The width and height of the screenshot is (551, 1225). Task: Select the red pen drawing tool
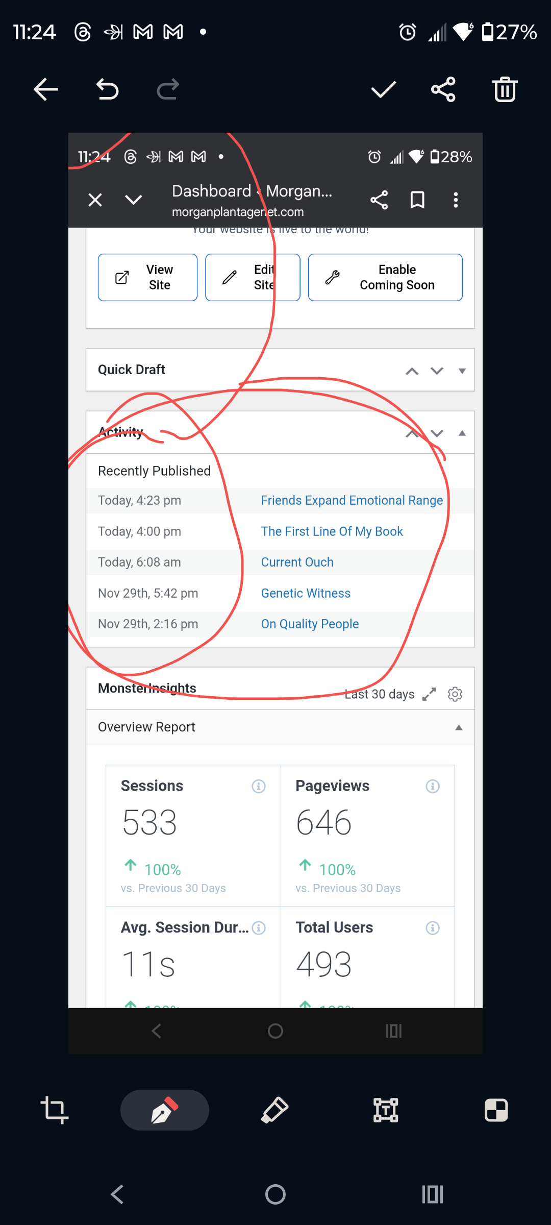(x=164, y=1110)
